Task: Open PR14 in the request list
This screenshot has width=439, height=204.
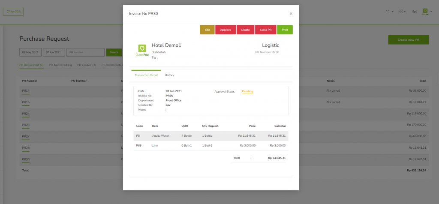Action: [x=26, y=91]
